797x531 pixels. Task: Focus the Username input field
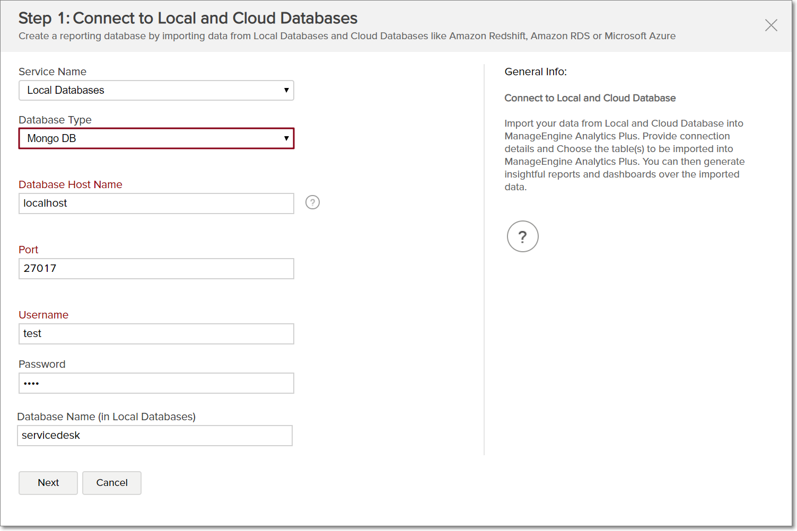pos(156,334)
